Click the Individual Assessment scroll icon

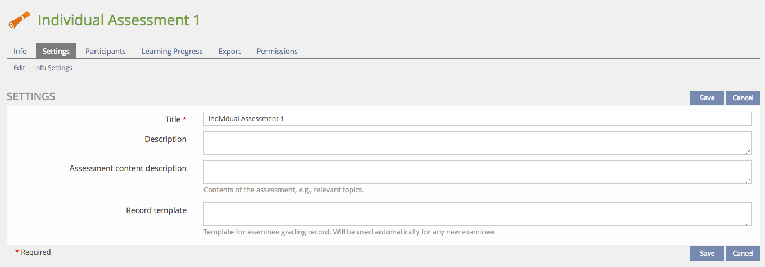(19, 21)
